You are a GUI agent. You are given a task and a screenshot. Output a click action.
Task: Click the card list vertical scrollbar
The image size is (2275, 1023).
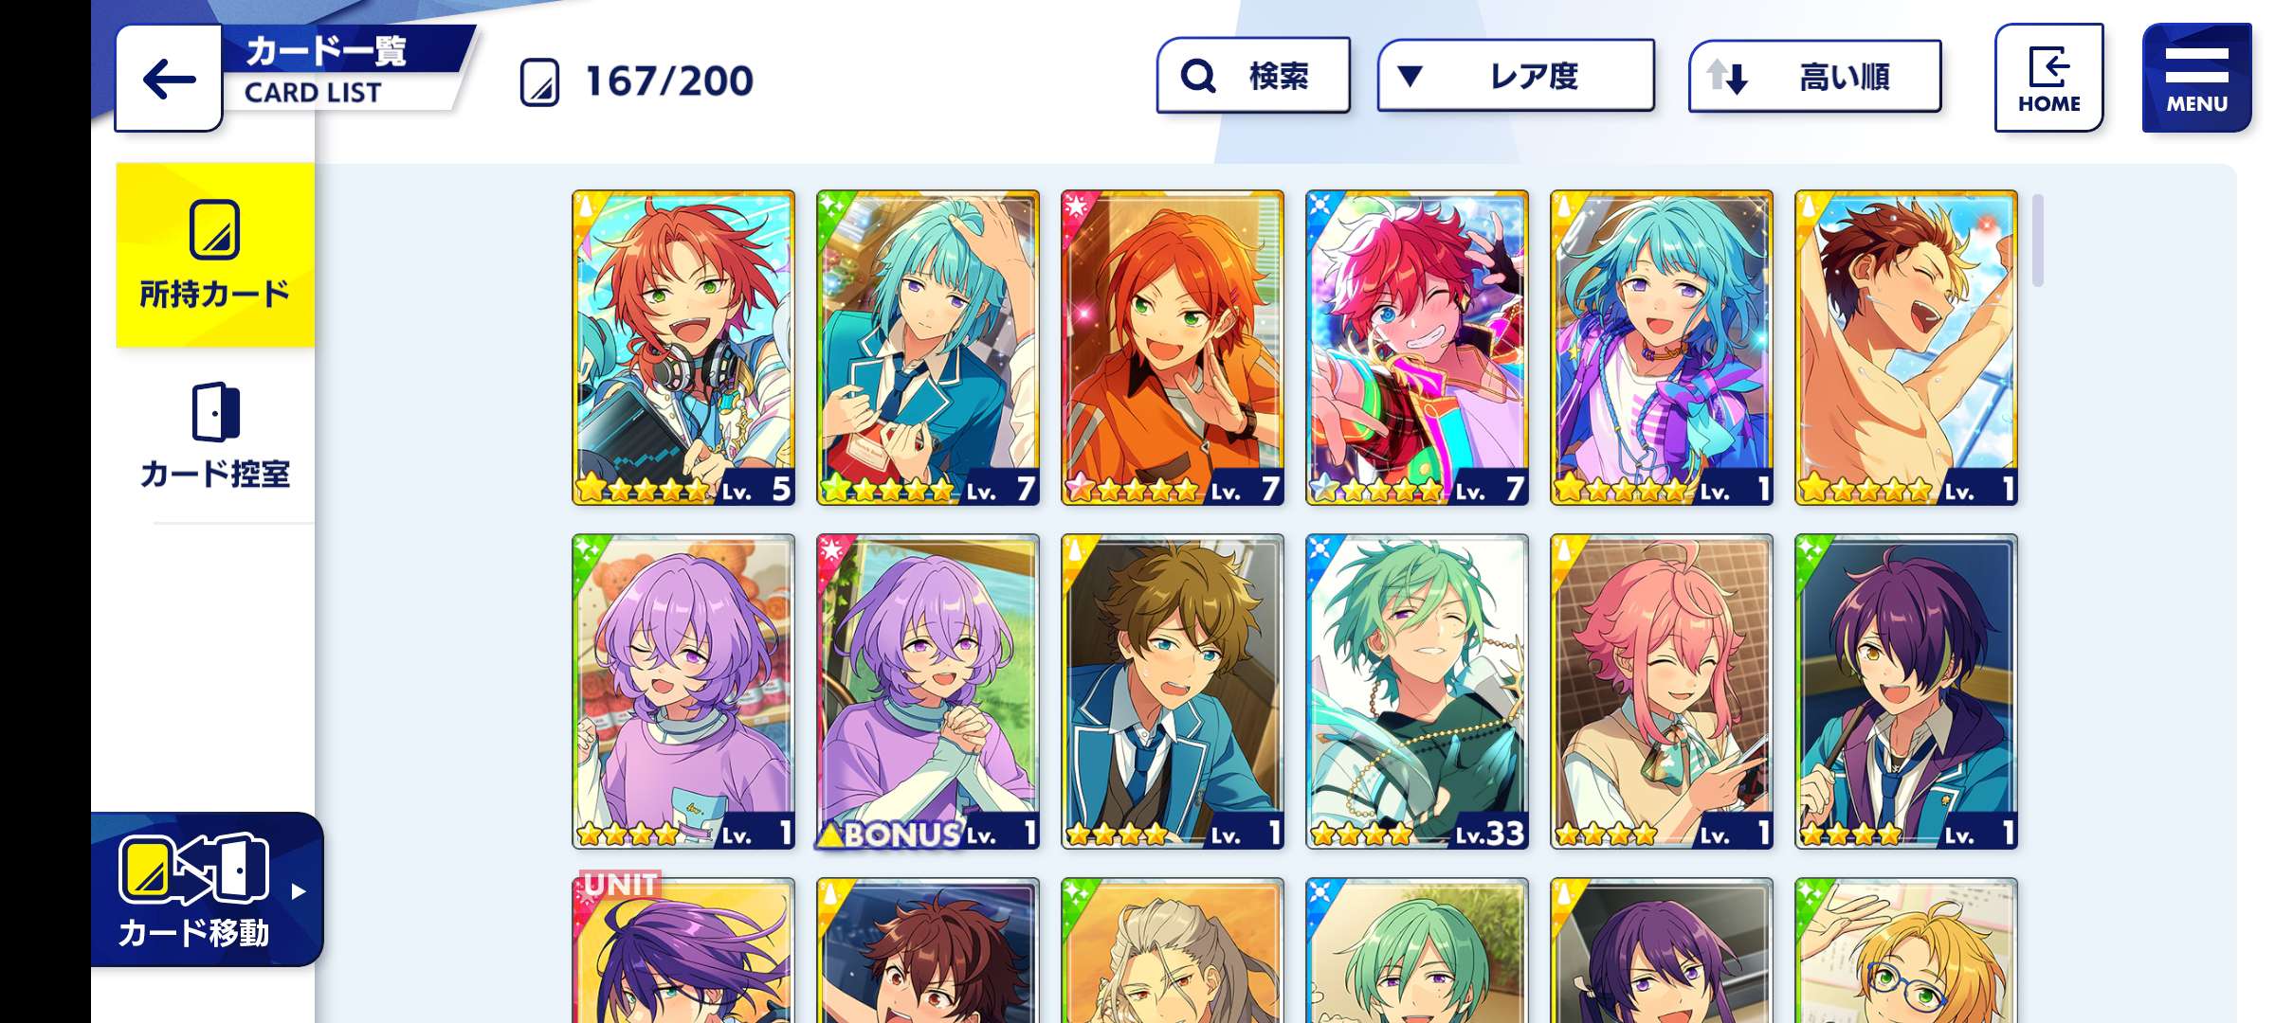pos(2037,240)
